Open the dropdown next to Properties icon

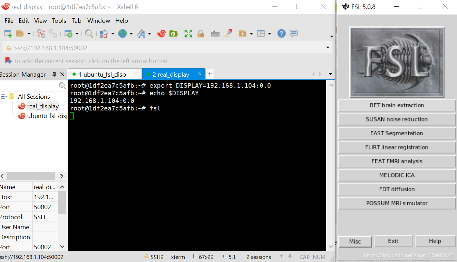click(77, 34)
